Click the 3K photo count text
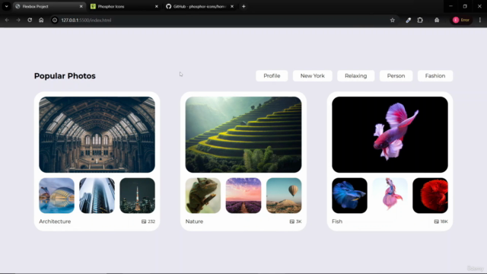487x274 pixels. coord(298,221)
